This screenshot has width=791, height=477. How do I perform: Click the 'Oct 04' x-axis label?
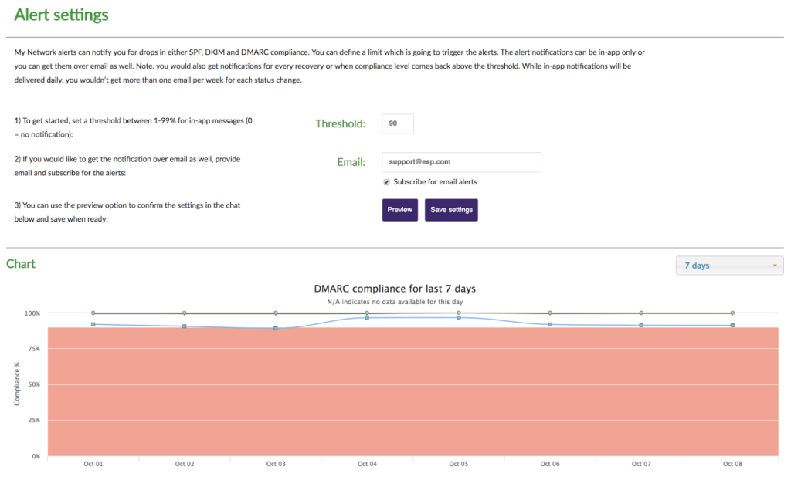click(x=367, y=464)
